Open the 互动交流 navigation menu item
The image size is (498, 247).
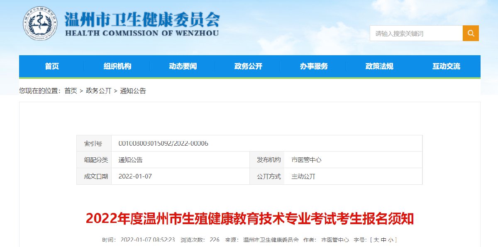(447, 66)
